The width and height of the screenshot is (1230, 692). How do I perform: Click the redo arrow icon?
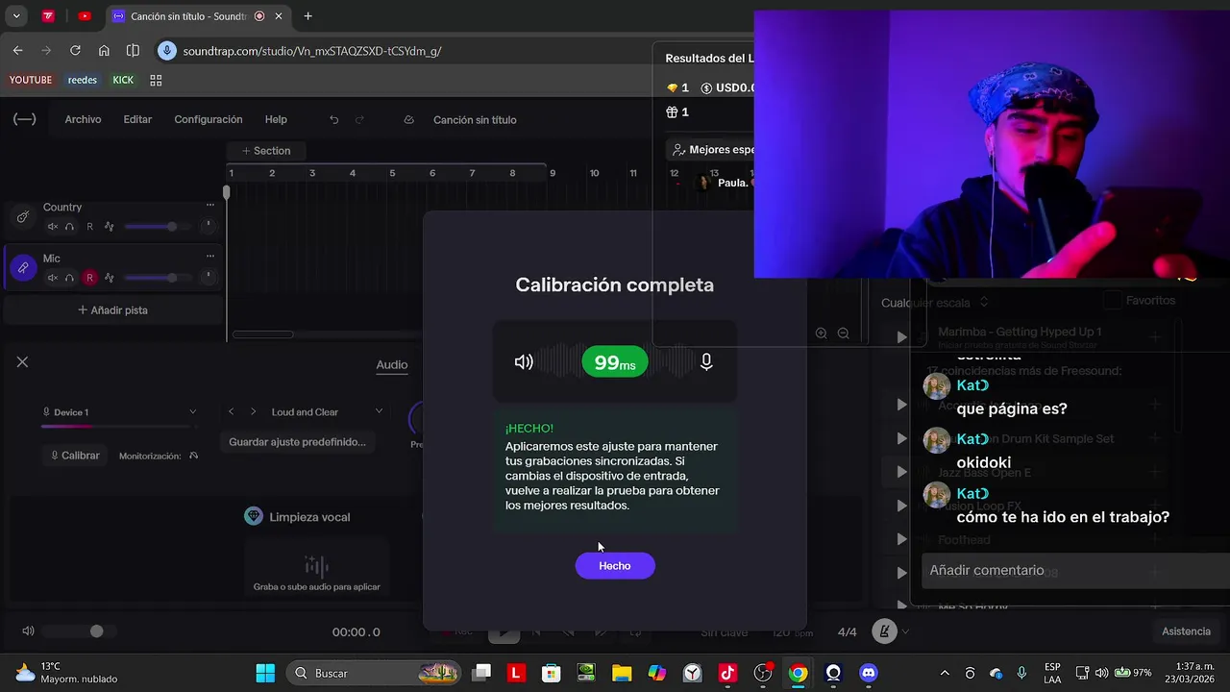pyautogui.click(x=359, y=120)
